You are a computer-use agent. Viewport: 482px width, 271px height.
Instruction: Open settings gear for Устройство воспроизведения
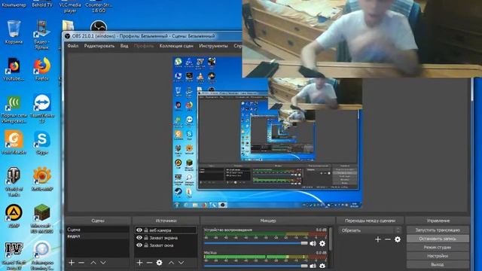[x=322, y=243]
